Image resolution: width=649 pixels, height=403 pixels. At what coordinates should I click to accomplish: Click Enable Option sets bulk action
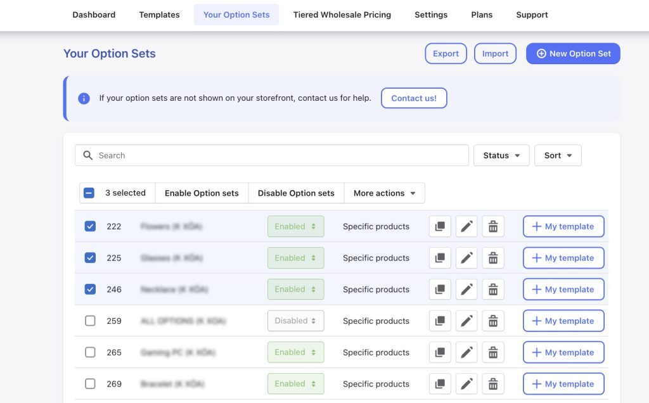pos(202,193)
